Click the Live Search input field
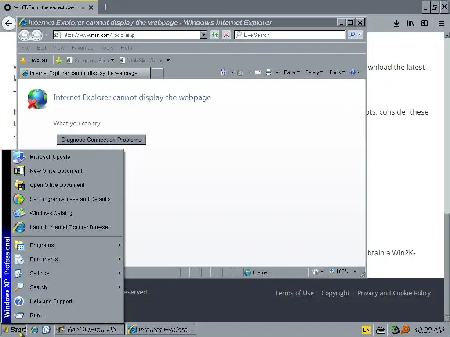The image size is (450, 337). [x=290, y=35]
